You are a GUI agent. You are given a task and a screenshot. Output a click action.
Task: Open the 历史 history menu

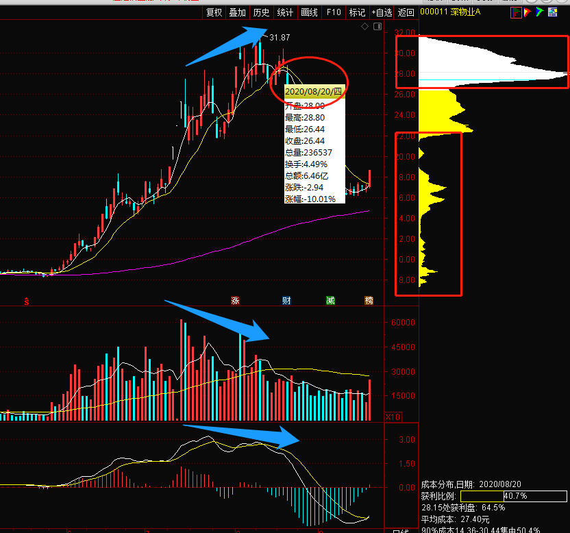pyautogui.click(x=262, y=13)
